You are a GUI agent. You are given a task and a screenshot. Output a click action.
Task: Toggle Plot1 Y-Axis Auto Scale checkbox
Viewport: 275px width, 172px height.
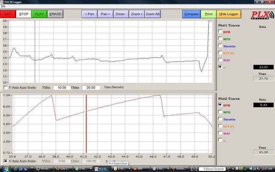(5, 87)
